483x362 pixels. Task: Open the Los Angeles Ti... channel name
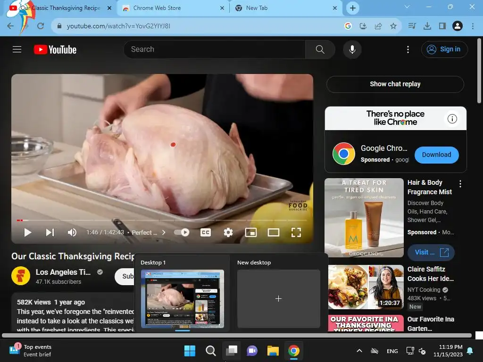tap(63, 272)
